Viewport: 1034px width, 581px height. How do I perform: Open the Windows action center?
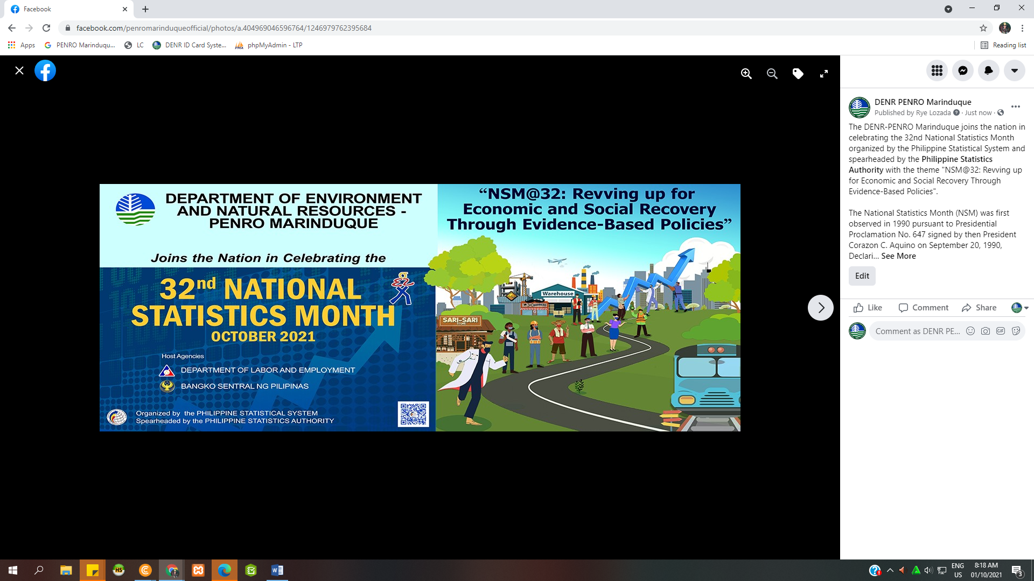[x=1017, y=570]
